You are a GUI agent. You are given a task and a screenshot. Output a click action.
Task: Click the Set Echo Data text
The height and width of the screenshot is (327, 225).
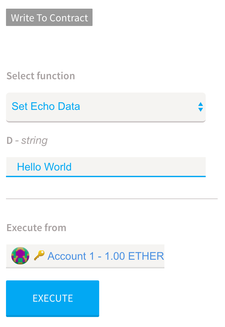coord(46,106)
